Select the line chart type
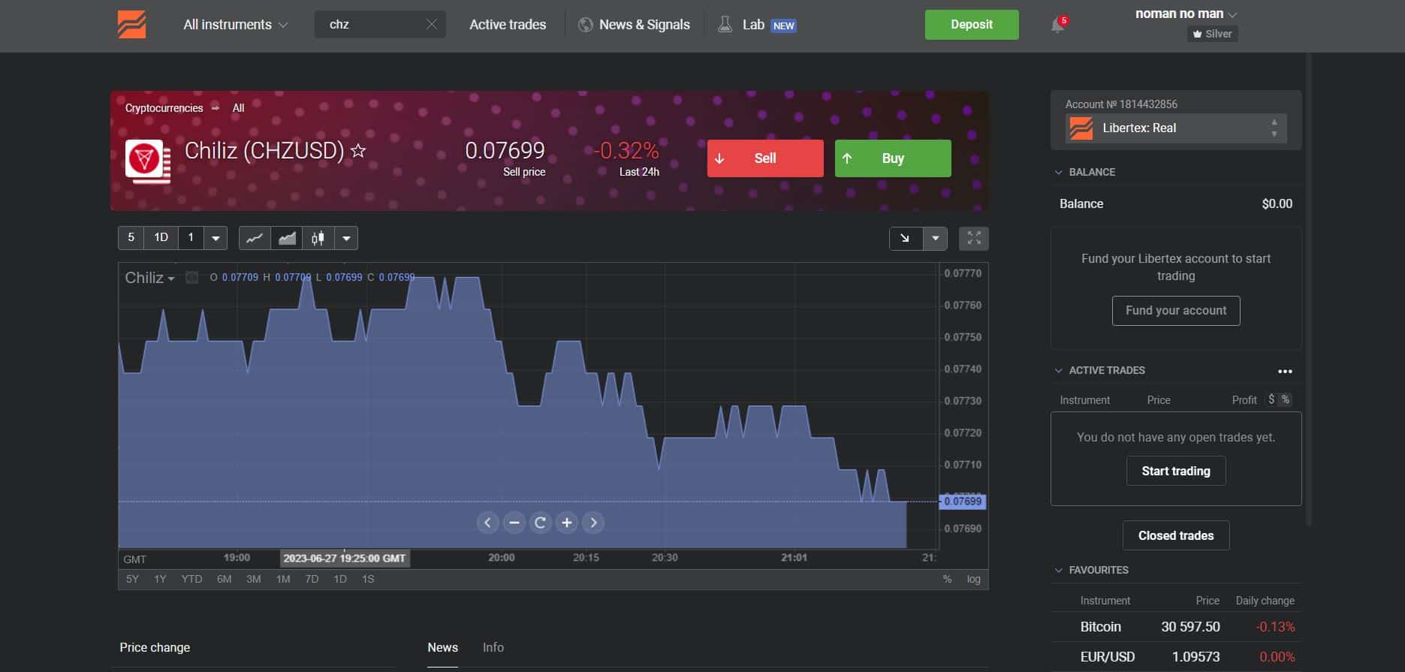Screen dimensions: 1405x672 [x=255, y=238]
